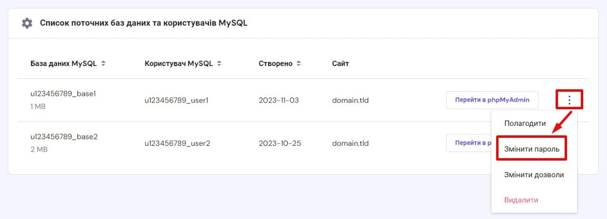This screenshot has height=219, width=607.
Task: Click the database name u123456789_base2
Action: pyautogui.click(x=64, y=137)
